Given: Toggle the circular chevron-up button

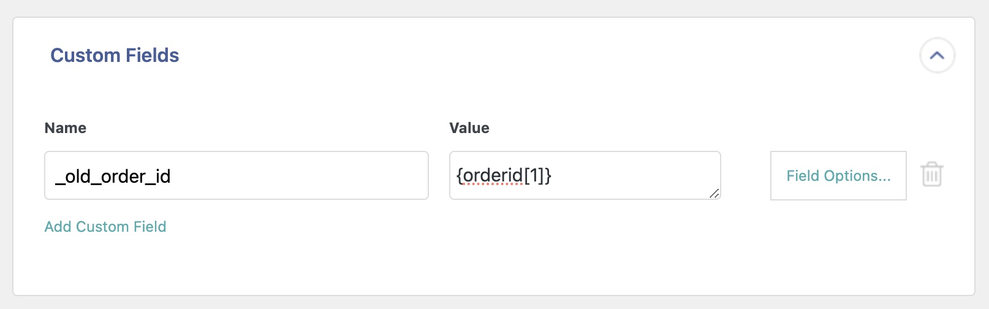Looking at the screenshot, I should (937, 55).
